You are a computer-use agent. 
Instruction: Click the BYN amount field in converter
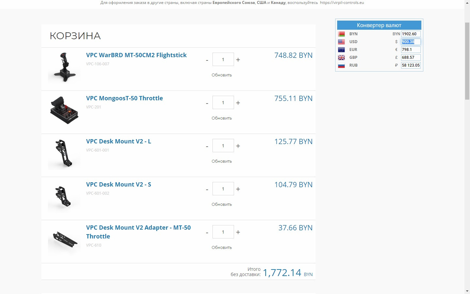(x=411, y=34)
